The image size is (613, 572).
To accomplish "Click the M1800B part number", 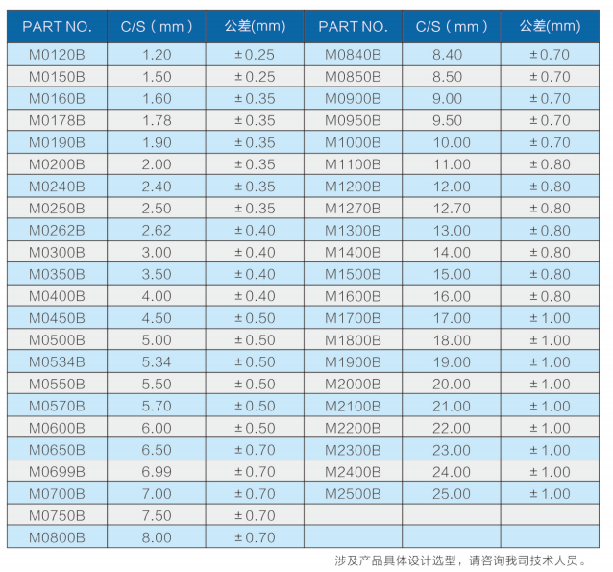I will (353, 340).
